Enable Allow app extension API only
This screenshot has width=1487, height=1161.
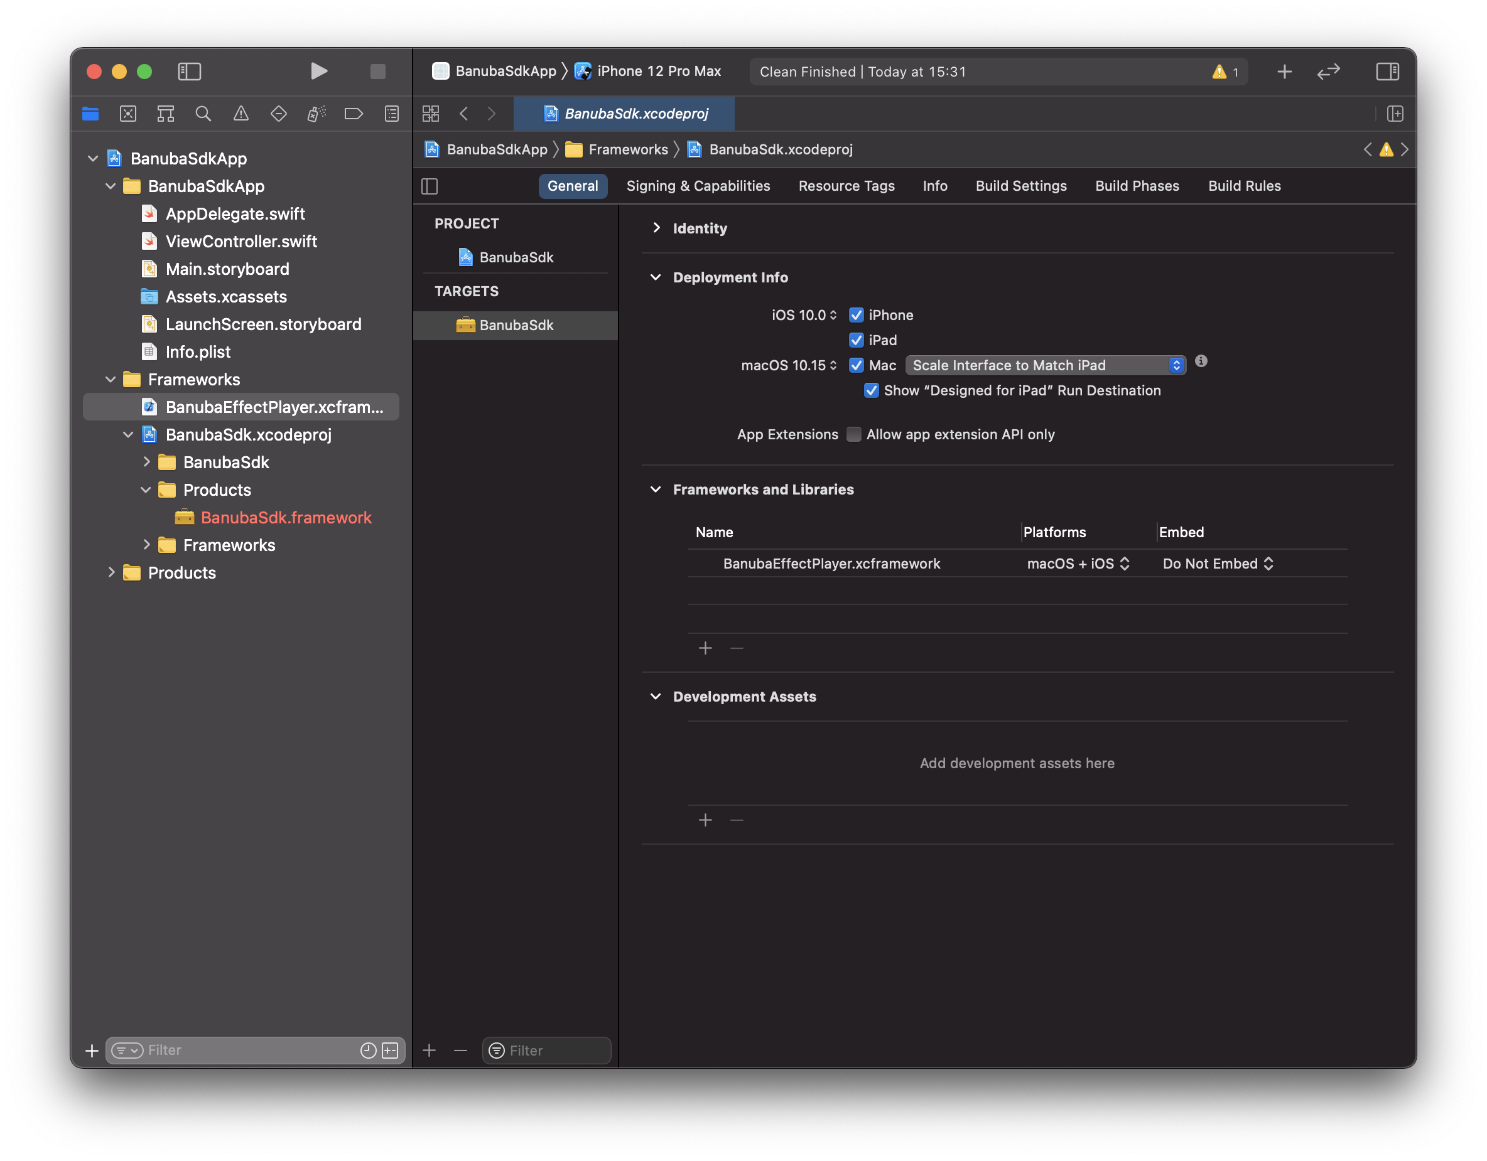click(x=854, y=434)
